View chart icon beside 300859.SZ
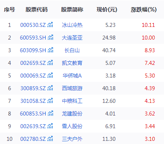Screen dimensions: 164x144 tap(50, 88)
